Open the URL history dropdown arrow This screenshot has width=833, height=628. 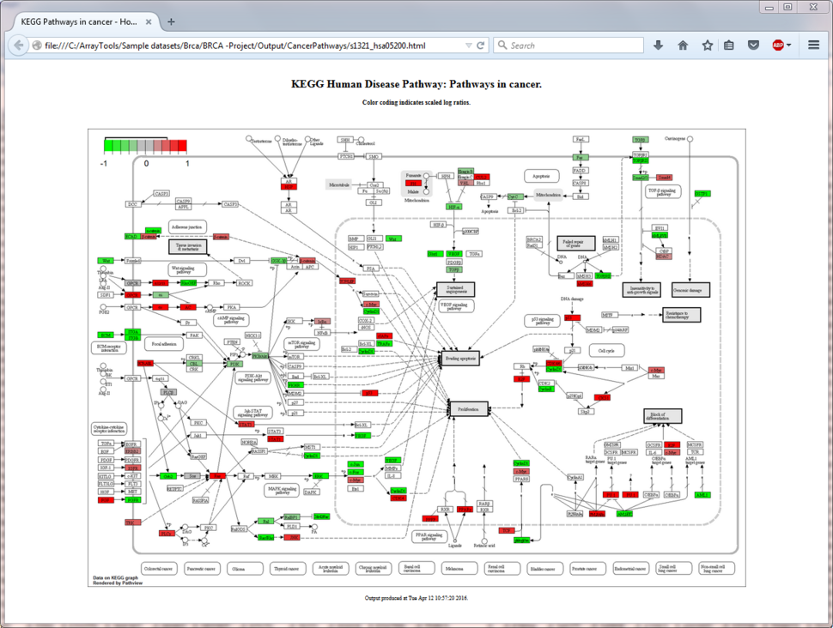pos(469,45)
